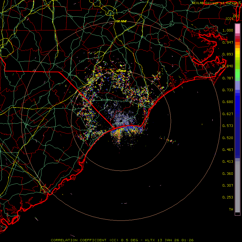This screenshot has width=242, height=242.
Task: Click the 50 NMI range ring label
Action: coord(121,71)
